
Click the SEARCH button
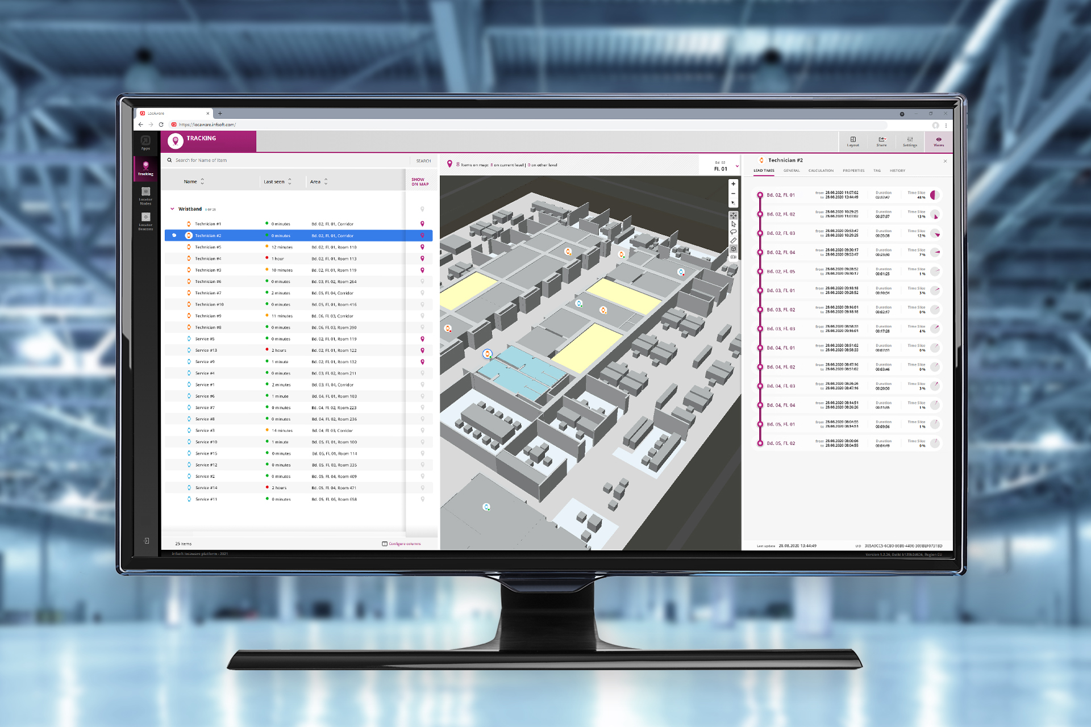(x=423, y=161)
